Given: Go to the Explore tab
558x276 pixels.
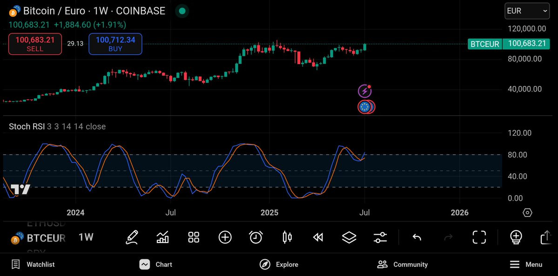Looking at the screenshot, I should pyautogui.click(x=279, y=264).
